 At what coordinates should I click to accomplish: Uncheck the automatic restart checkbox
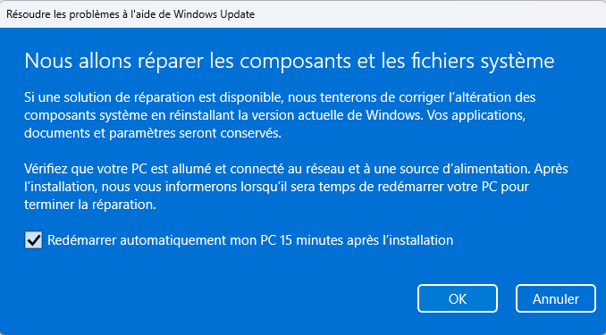[x=33, y=240]
